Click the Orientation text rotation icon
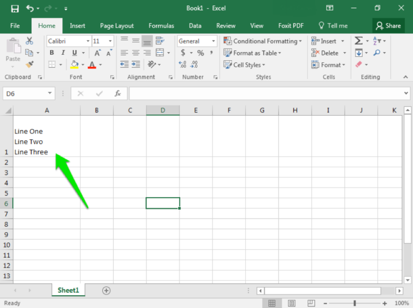This screenshot has width=413, height=308. tap(152, 64)
